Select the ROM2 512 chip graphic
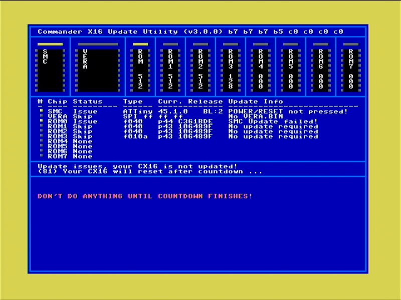Image resolution: width=401 pixels, height=300 pixels. 200,70
